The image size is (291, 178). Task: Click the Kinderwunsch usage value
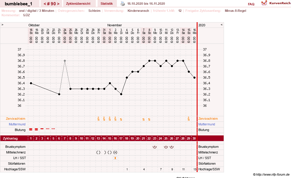(x=138, y=11)
